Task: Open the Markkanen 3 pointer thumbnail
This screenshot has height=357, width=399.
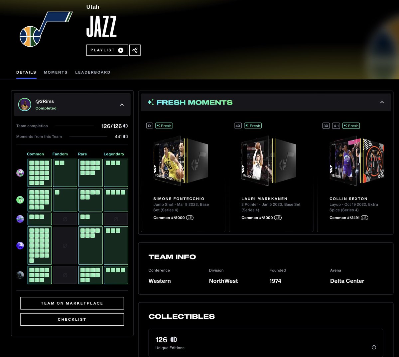Action: [269, 161]
